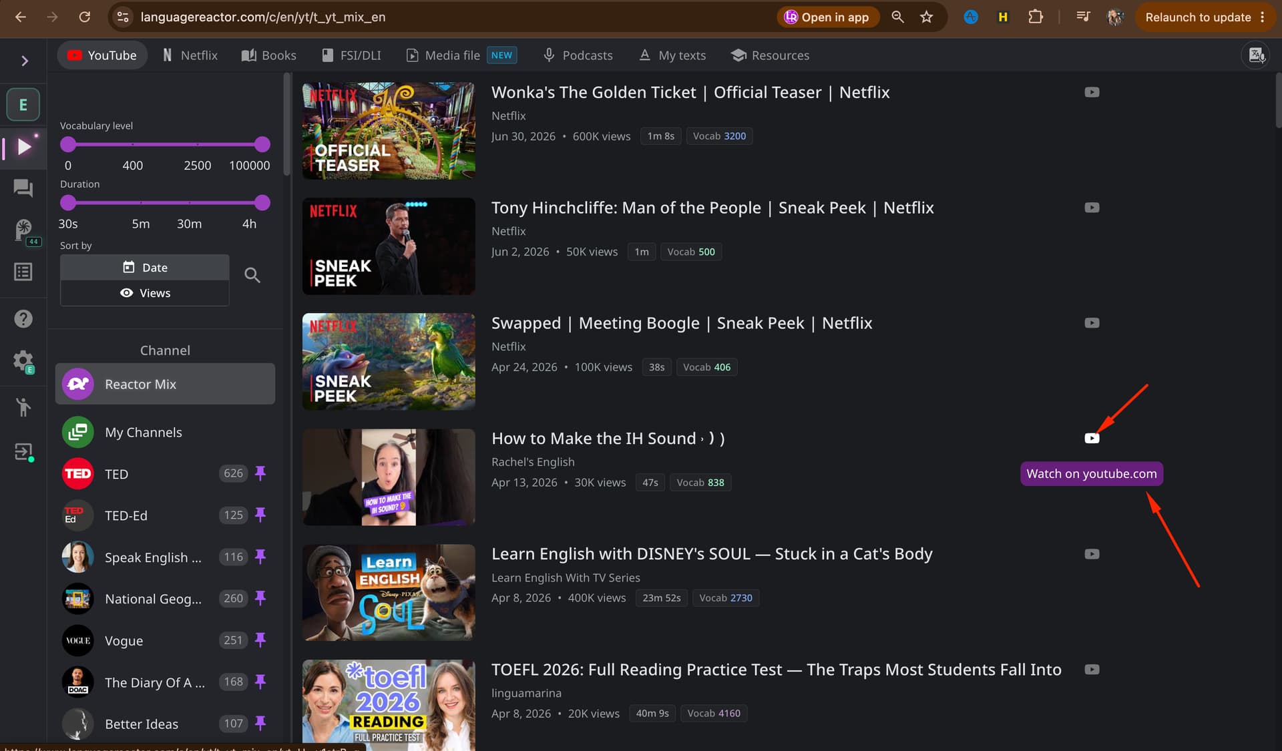Click the search magnifier beside Sort by
1282x751 pixels.
(x=252, y=275)
